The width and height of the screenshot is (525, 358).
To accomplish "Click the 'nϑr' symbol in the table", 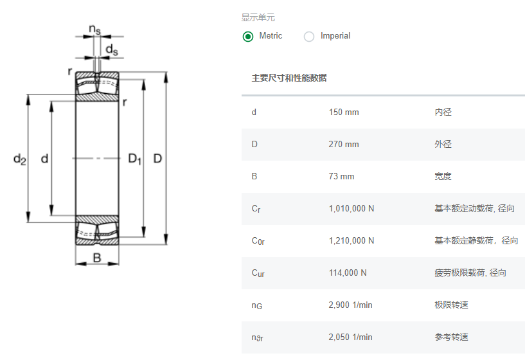I will coord(257,338).
